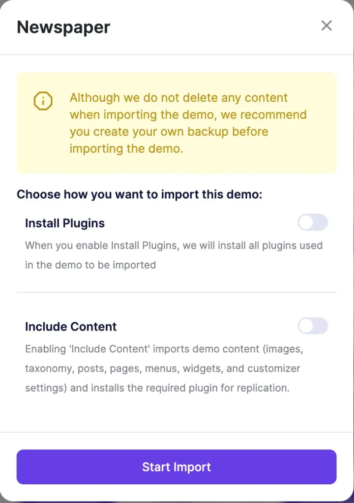This screenshot has width=354, height=503.
Task: Turn on the Include Content switch
Action: 313,326
